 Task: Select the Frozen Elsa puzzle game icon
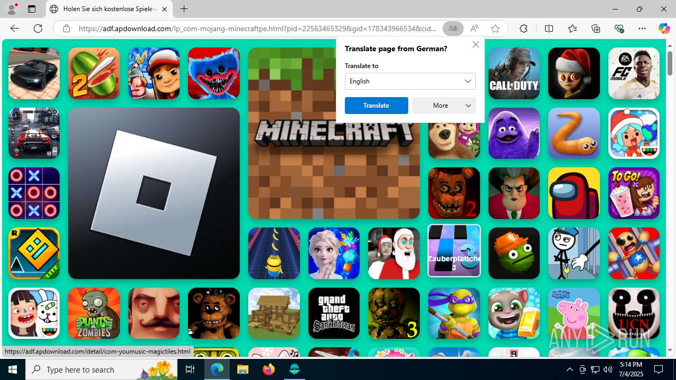(334, 253)
